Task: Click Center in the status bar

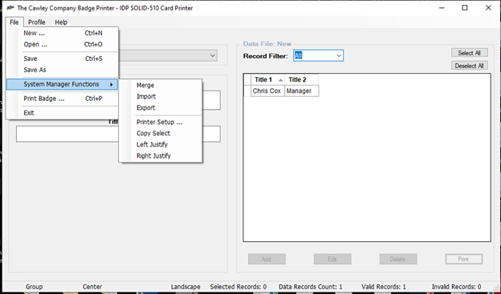Action: pos(92,287)
